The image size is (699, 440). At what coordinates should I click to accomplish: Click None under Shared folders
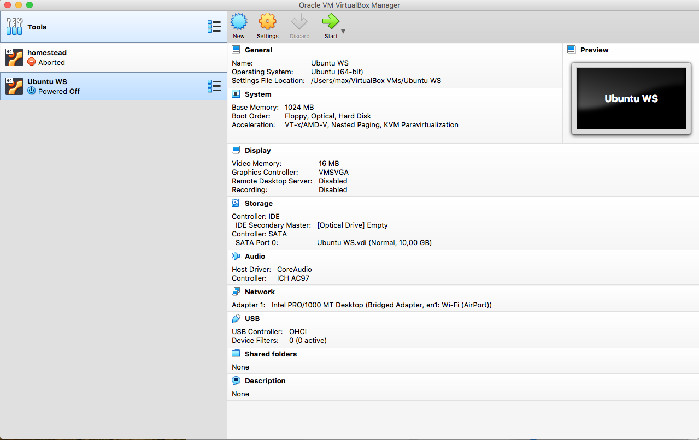click(x=240, y=367)
